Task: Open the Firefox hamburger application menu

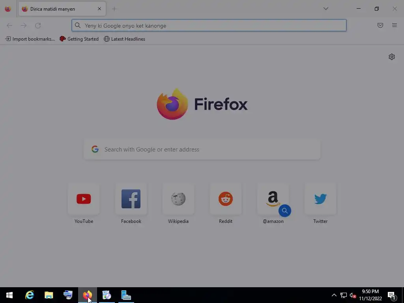Action: (395, 25)
